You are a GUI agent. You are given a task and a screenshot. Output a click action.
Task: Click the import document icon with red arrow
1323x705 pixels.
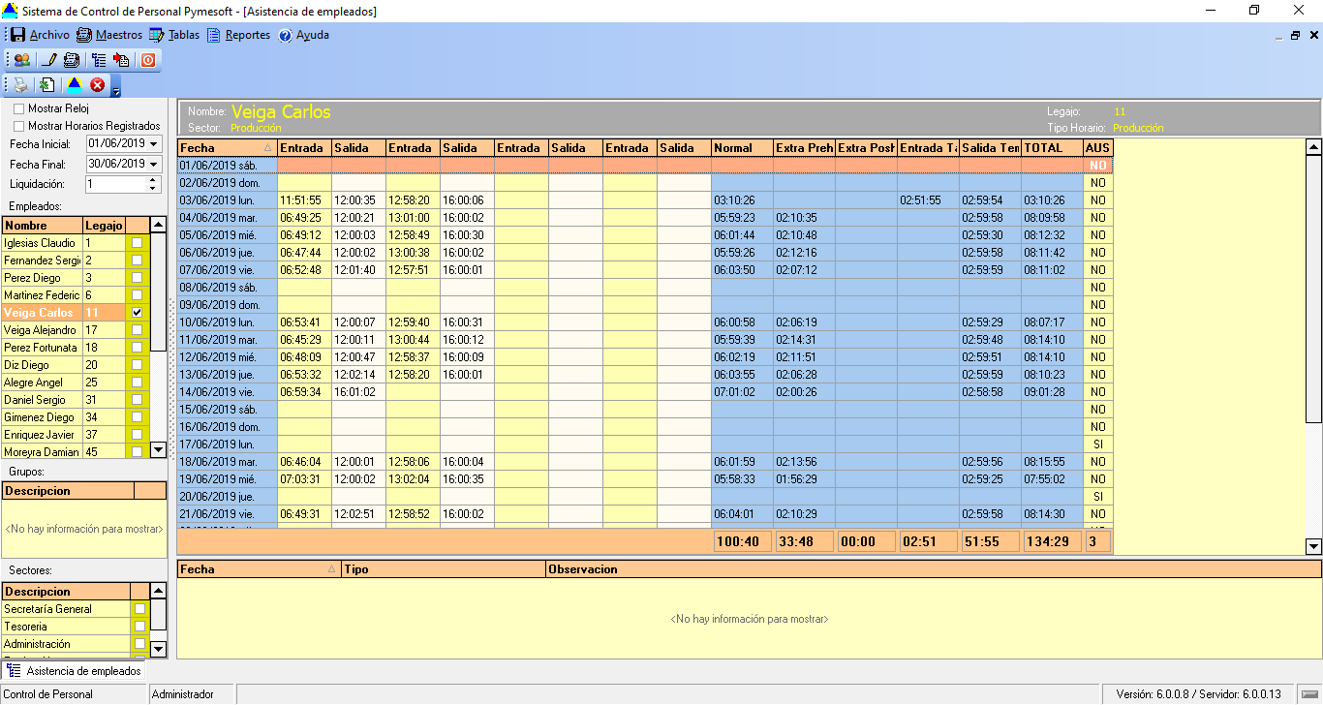coord(121,60)
